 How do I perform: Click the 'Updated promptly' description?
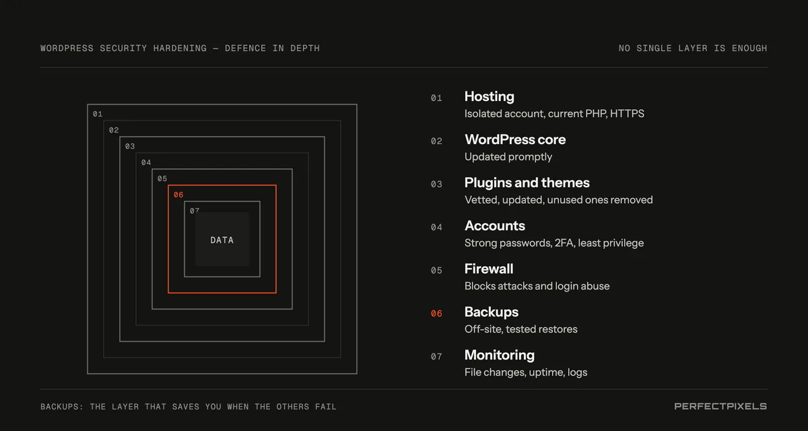coord(508,157)
